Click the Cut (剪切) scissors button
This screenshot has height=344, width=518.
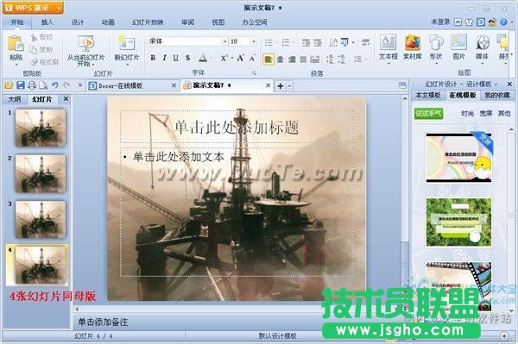tap(42, 37)
